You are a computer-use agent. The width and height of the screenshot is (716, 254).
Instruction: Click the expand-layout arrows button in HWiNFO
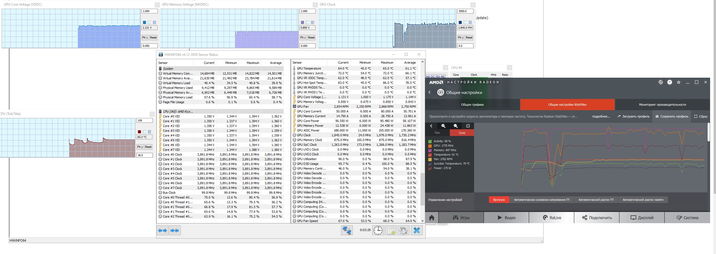click(x=163, y=230)
